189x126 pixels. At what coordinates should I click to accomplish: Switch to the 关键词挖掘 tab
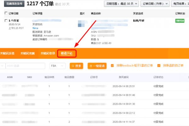pyautogui.click(x=27, y=53)
